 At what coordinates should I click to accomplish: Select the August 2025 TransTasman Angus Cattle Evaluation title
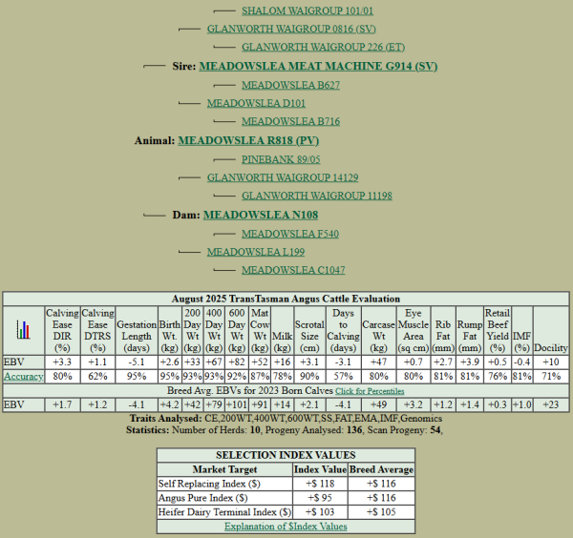tap(286, 299)
